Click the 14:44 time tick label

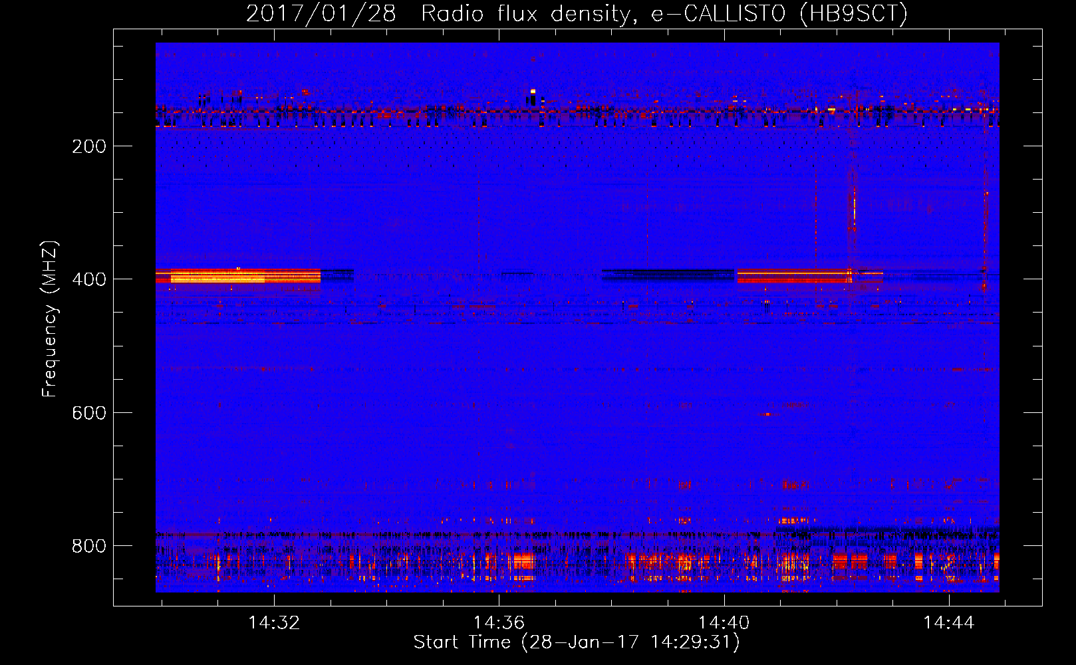949,622
